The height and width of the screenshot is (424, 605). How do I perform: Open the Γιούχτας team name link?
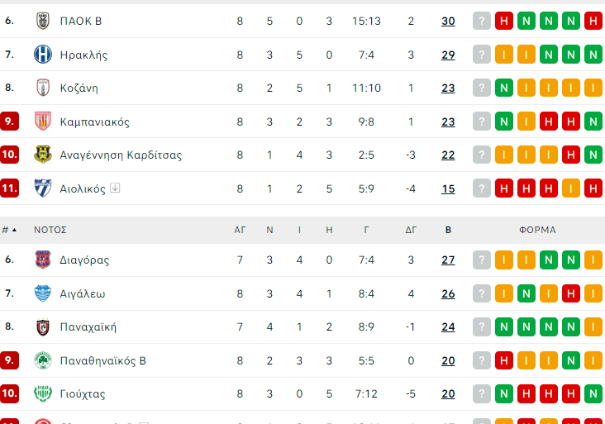pyautogui.click(x=83, y=393)
